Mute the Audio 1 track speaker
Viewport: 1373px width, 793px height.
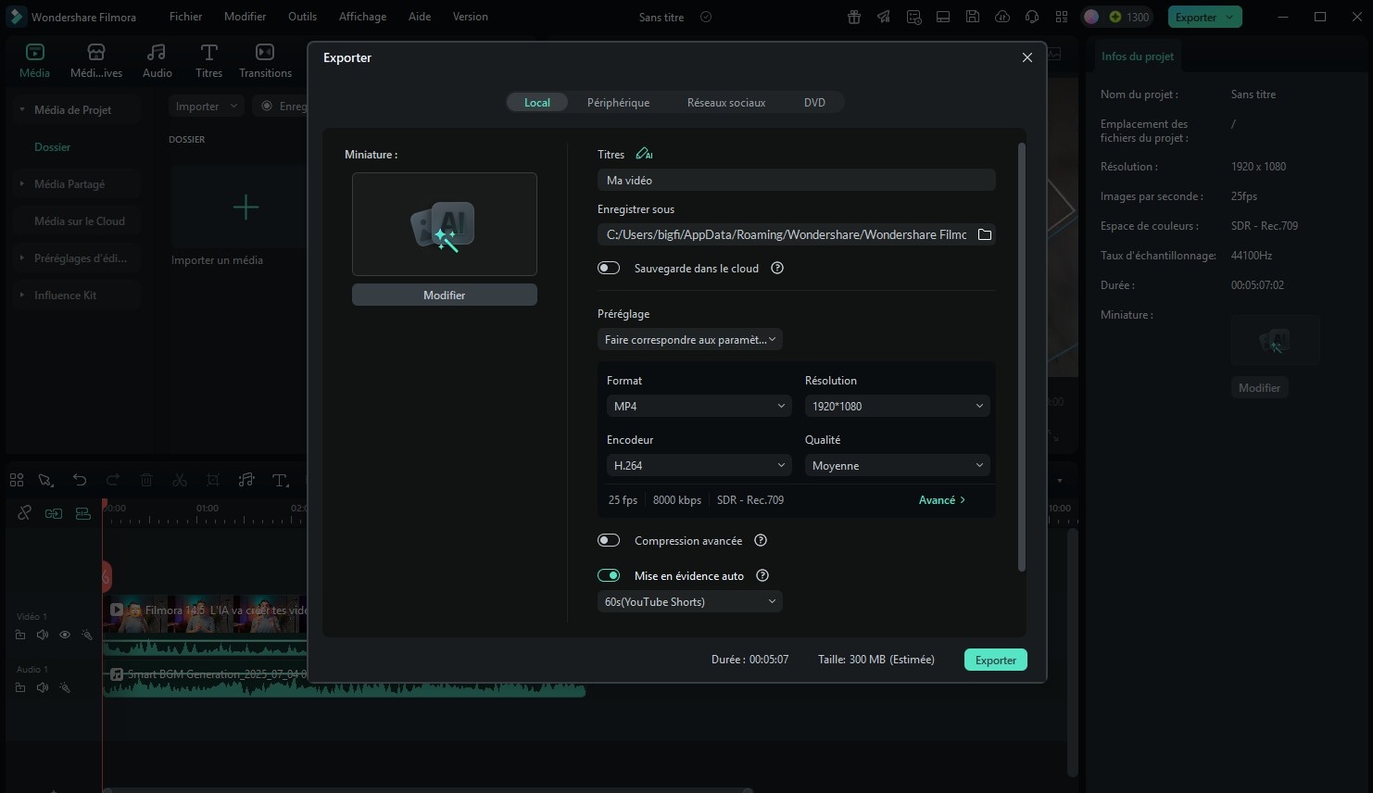click(43, 687)
